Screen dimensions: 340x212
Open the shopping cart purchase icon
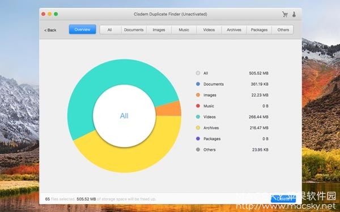(x=284, y=14)
